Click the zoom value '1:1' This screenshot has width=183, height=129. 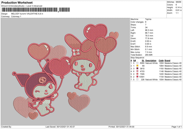click(177, 13)
